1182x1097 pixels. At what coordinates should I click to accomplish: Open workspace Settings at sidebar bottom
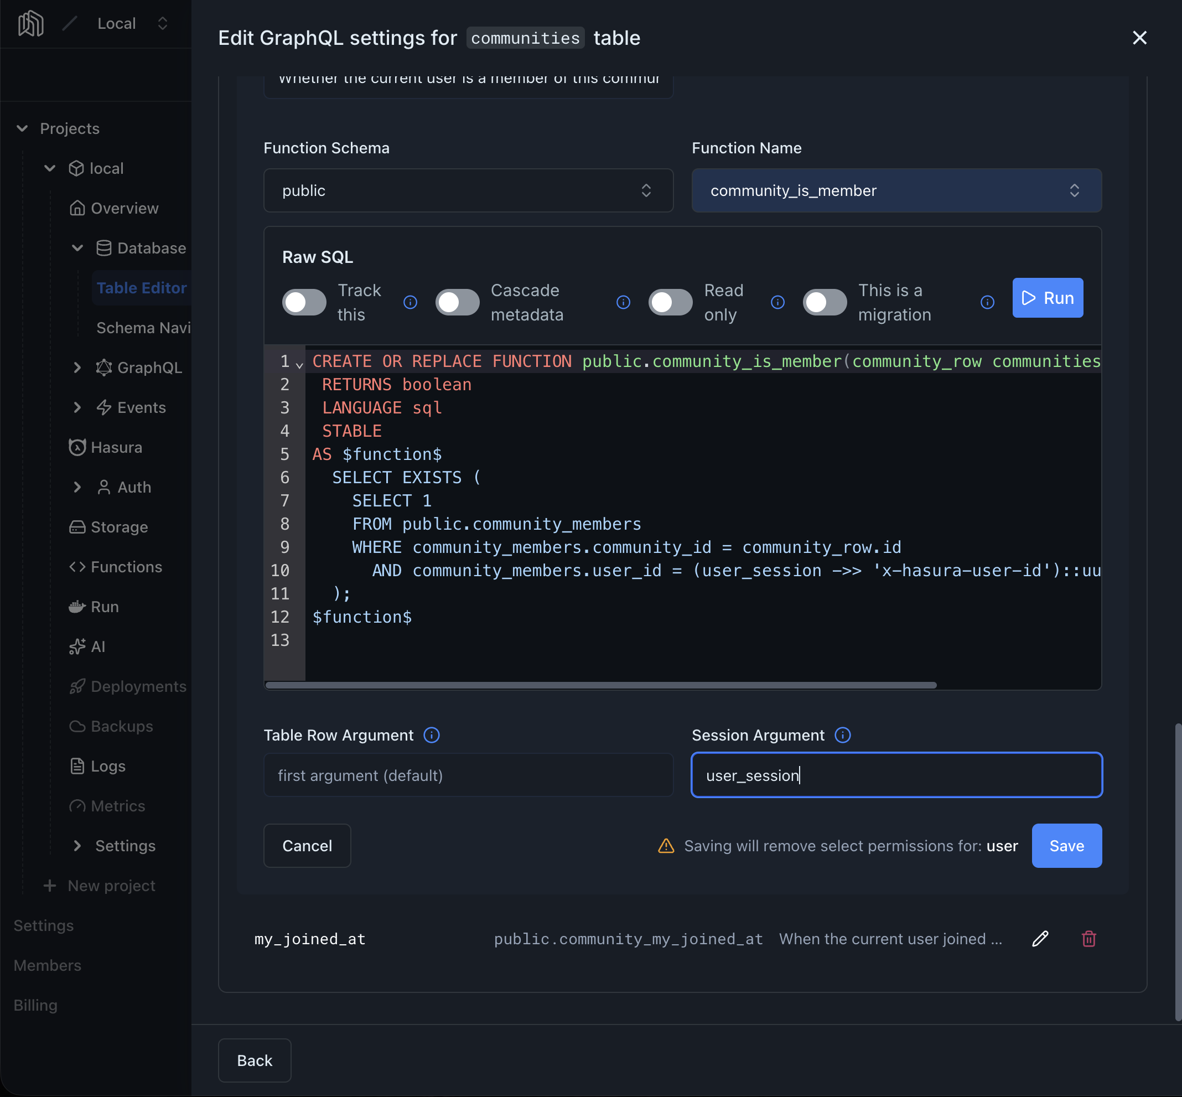43,925
